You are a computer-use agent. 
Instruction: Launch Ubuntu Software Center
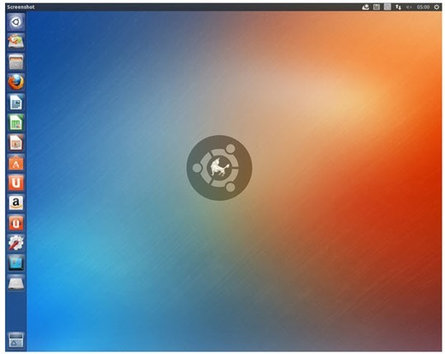(16, 163)
